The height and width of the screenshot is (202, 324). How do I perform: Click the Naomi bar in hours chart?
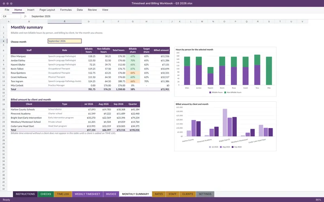210,76
